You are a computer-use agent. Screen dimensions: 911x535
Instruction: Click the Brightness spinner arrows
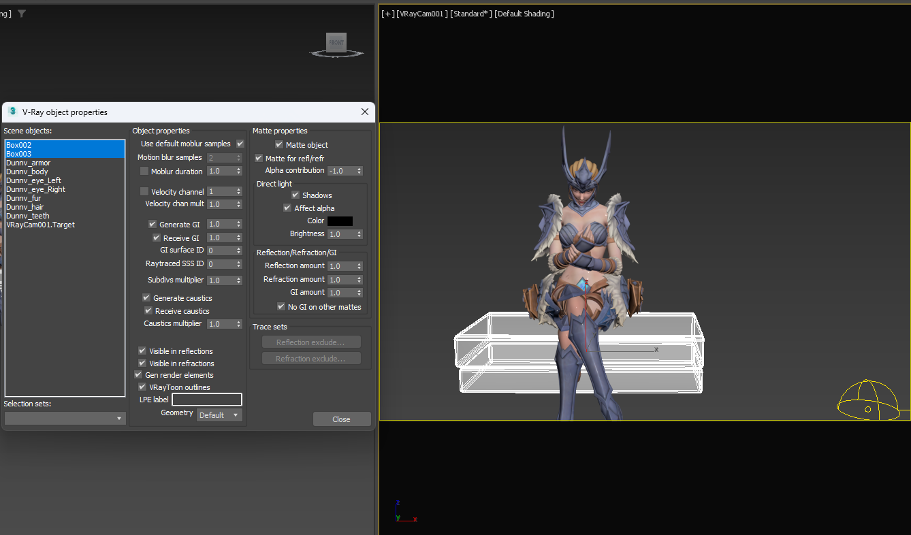[x=359, y=234]
